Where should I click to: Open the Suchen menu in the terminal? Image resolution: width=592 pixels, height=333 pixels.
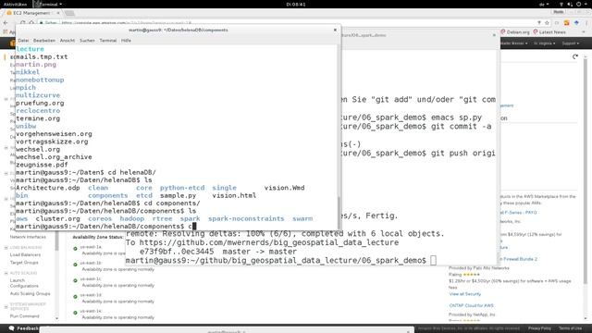click(x=87, y=41)
